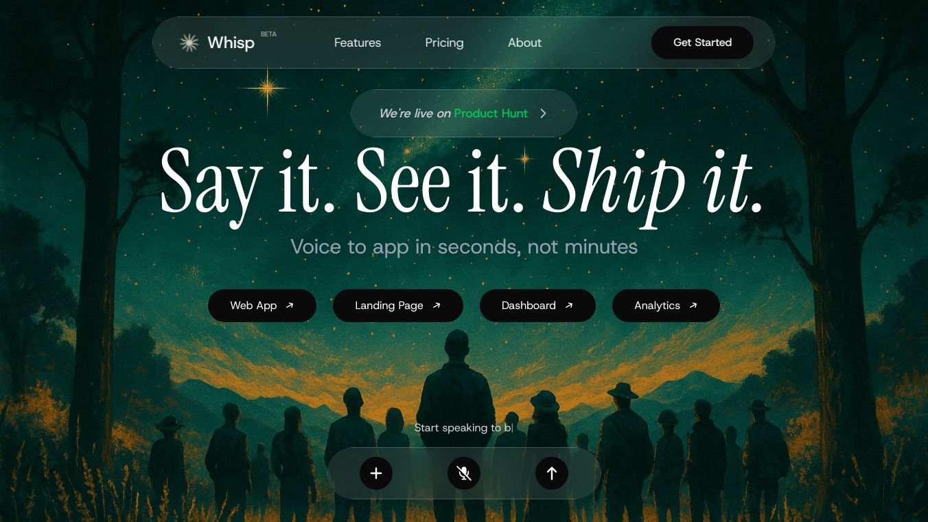This screenshot has height=522, width=928.
Task: Open the Pricing menu item
Action: coord(444,43)
